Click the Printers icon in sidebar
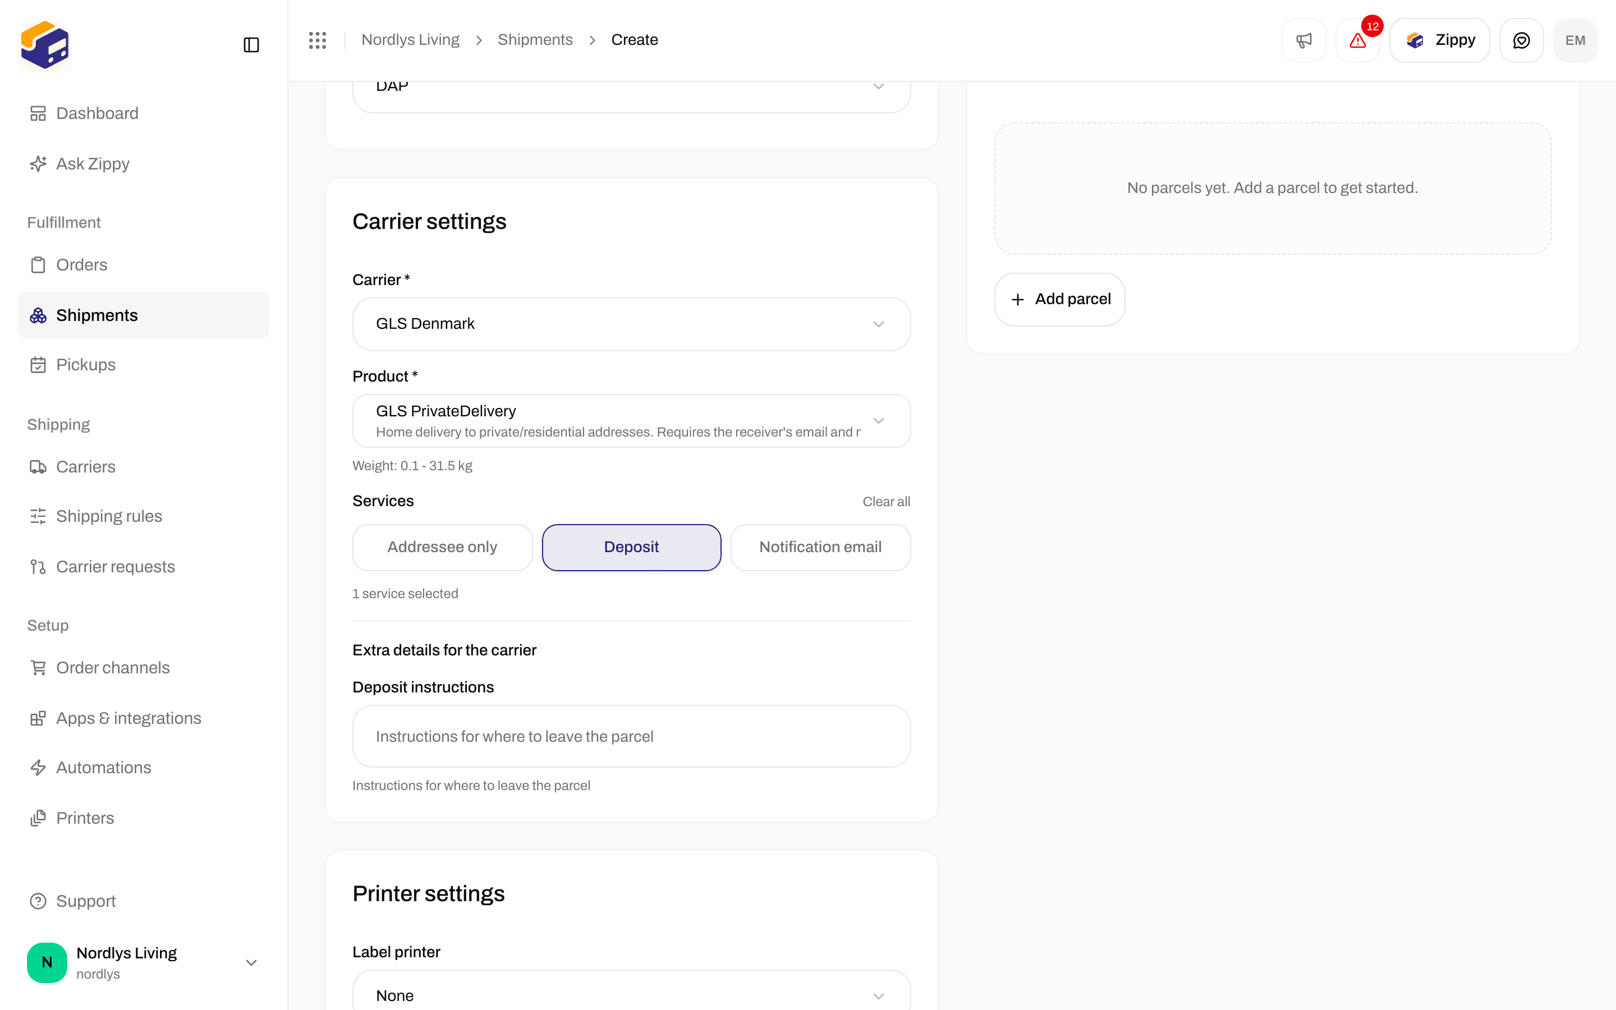This screenshot has width=1616, height=1010. coord(38,818)
